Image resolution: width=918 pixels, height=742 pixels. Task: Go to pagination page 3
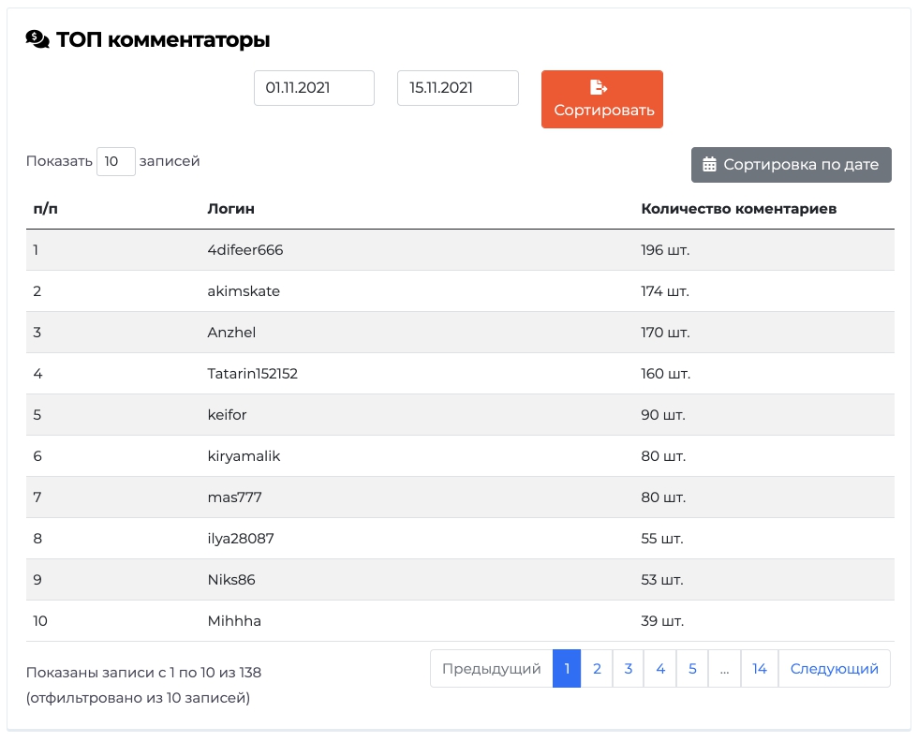click(629, 668)
